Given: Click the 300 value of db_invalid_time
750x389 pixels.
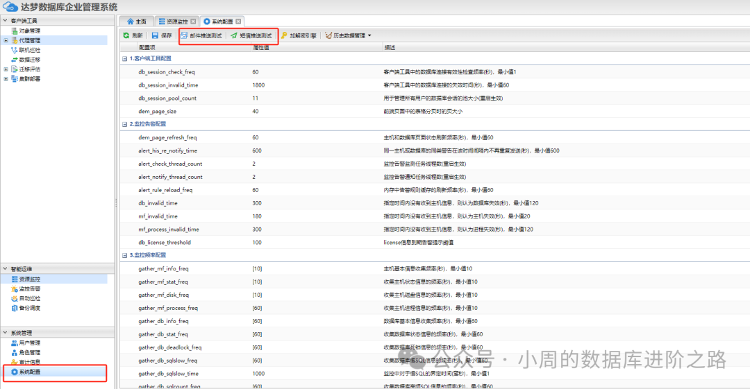Looking at the screenshot, I should 257,203.
